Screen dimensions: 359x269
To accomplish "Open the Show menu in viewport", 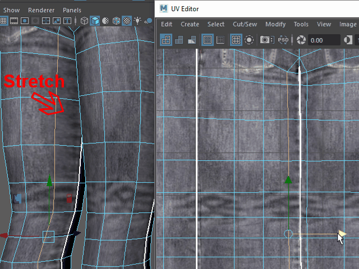I will point(11,10).
